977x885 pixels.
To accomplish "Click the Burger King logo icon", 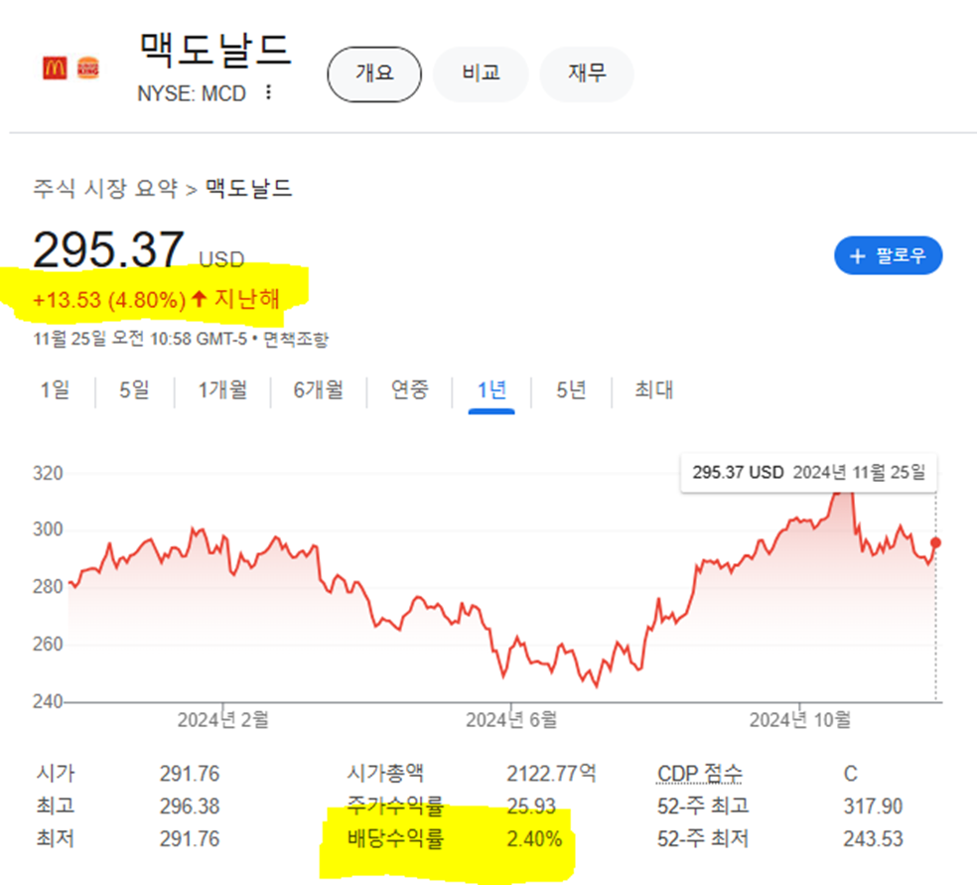I will click(x=87, y=68).
